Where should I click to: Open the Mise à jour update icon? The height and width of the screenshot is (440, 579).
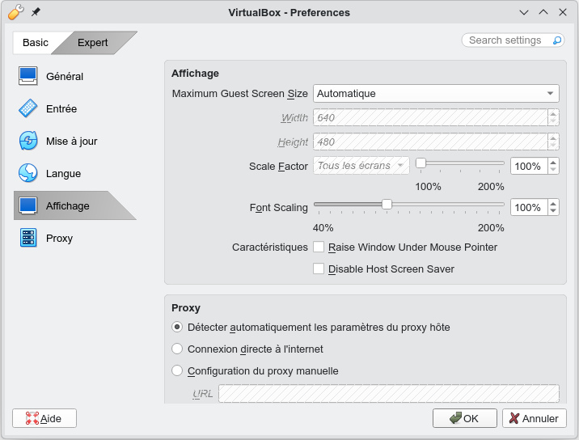pos(28,141)
